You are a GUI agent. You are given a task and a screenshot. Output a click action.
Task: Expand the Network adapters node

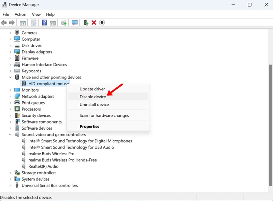point(10,97)
